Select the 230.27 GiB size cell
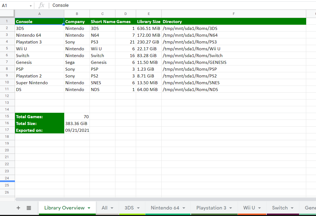The width and height of the screenshot is (316, 216). [149, 42]
